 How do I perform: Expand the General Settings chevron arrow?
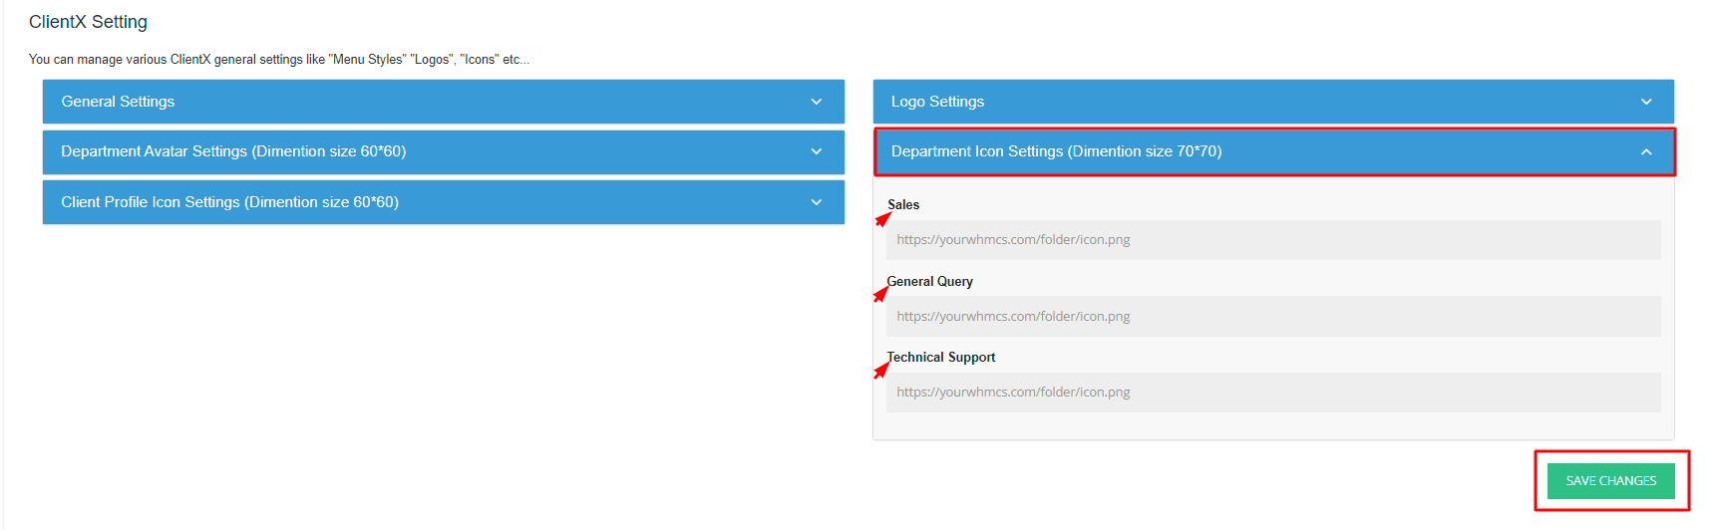[x=816, y=102]
